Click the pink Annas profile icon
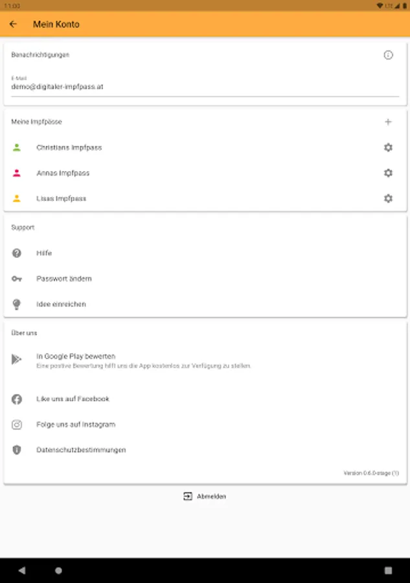This screenshot has width=410, height=583. click(17, 173)
